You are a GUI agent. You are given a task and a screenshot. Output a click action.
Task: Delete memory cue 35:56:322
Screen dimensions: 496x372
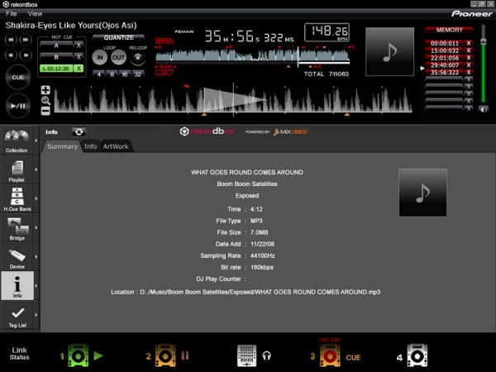[x=469, y=73]
